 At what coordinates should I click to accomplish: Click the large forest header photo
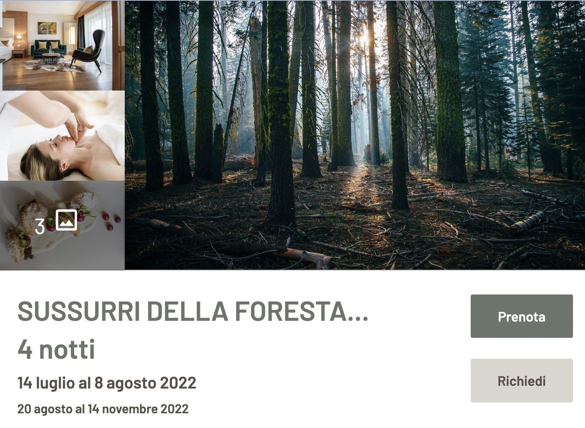[355, 135]
